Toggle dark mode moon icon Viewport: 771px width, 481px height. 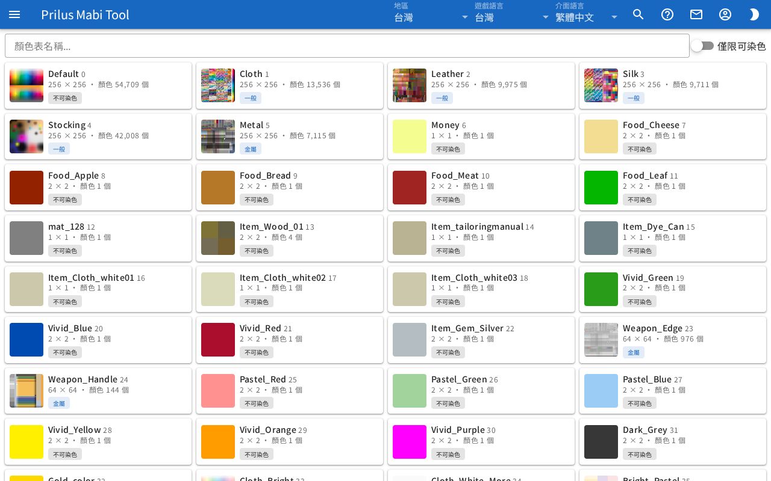754,14
